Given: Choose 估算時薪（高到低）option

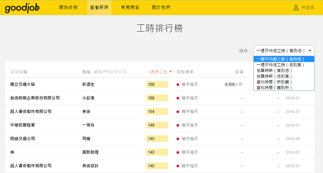Looking at the screenshot, I should coord(284,71).
